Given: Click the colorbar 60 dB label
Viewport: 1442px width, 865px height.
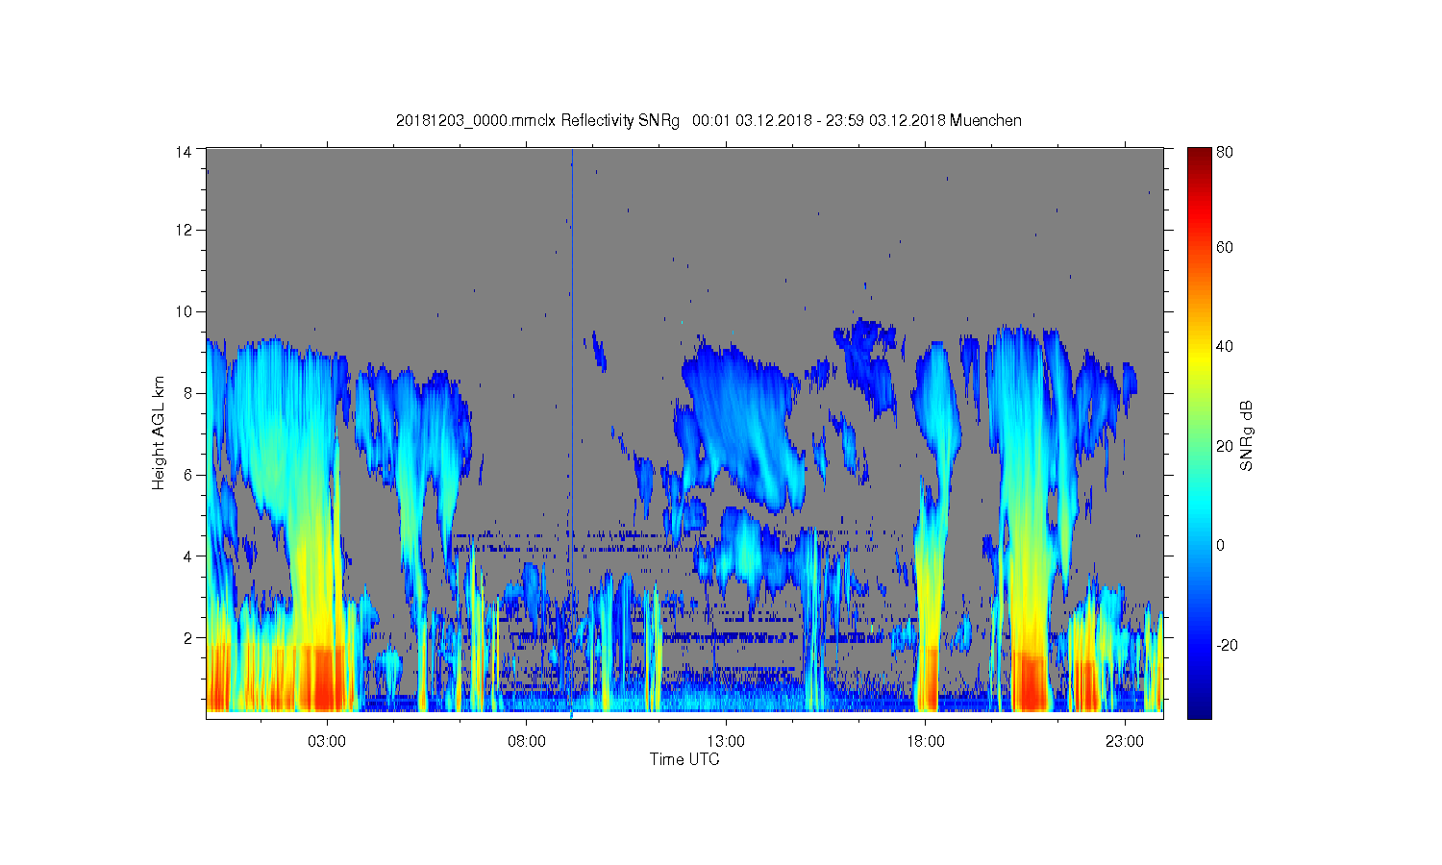Looking at the screenshot, I should point(1225,247).
